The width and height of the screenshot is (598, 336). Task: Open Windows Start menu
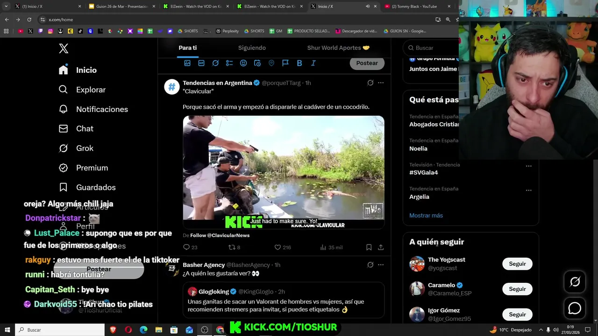point(7,330)
